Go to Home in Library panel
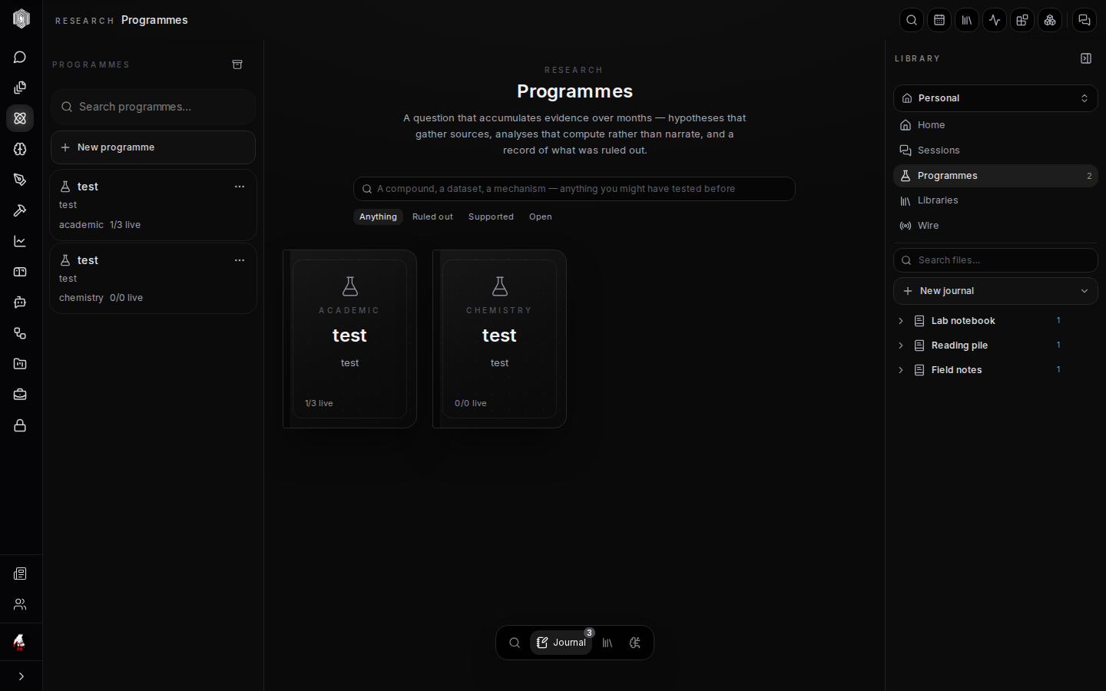The width and height of the screenshot is (1106, 691). click(995, 125)
